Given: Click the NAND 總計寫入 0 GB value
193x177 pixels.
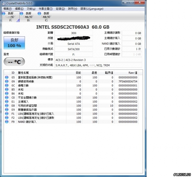Looking at the screenshot, I should click(132, 44).
